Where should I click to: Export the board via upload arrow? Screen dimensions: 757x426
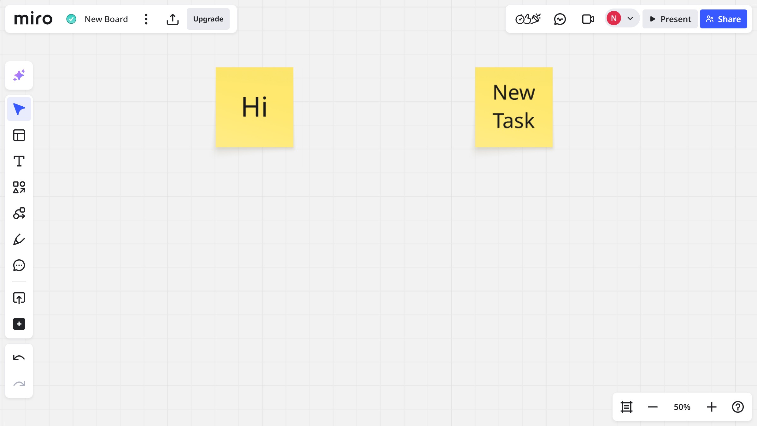tap(173, 19)
